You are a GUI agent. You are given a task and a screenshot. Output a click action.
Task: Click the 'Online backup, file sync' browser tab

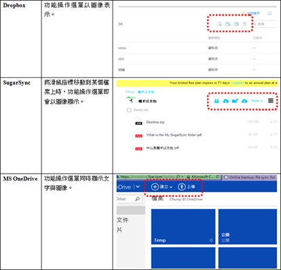(x=250, y=178)
